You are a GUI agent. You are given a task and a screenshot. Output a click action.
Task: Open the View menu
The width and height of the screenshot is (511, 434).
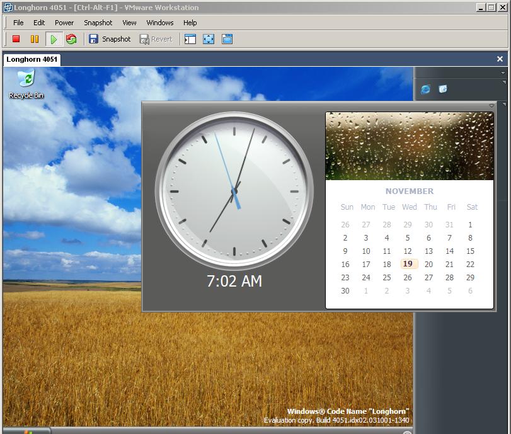pyautogui.click(x=129, y=23)
